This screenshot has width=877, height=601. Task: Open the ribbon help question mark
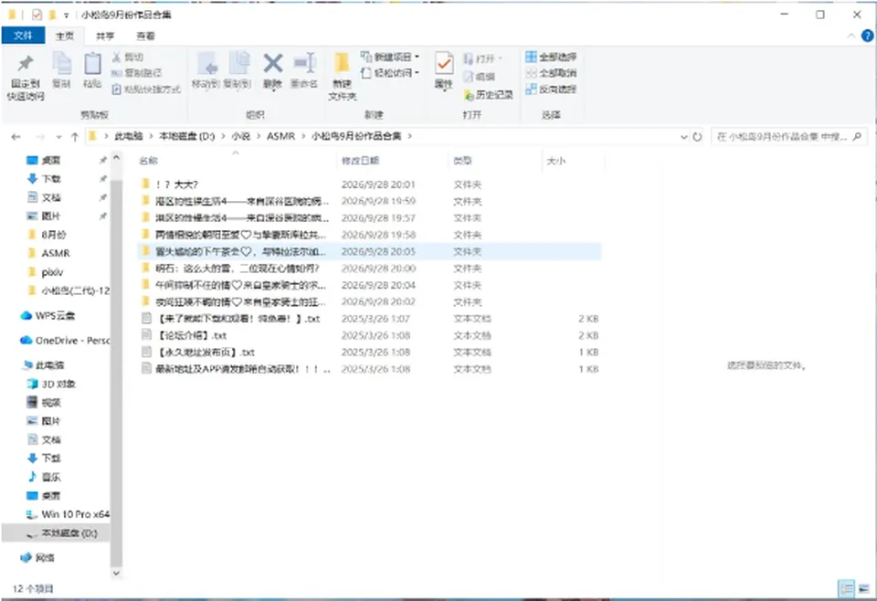pos(868,36)
